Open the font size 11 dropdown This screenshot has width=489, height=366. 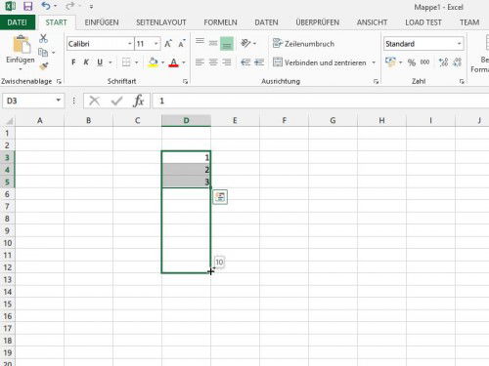[156, 44]
